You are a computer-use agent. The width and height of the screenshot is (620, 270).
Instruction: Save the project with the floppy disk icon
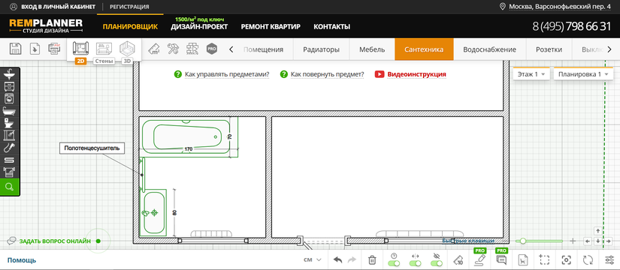15,49
